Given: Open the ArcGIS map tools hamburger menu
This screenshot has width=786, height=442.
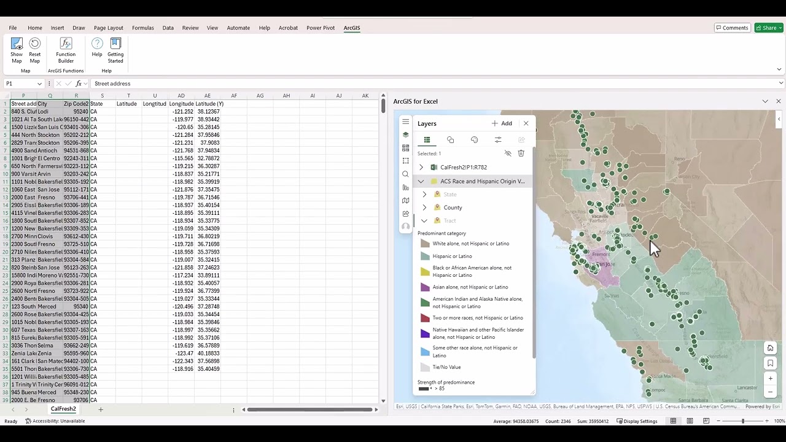Looking at the screenshot, I should click(x=405, y=122).
